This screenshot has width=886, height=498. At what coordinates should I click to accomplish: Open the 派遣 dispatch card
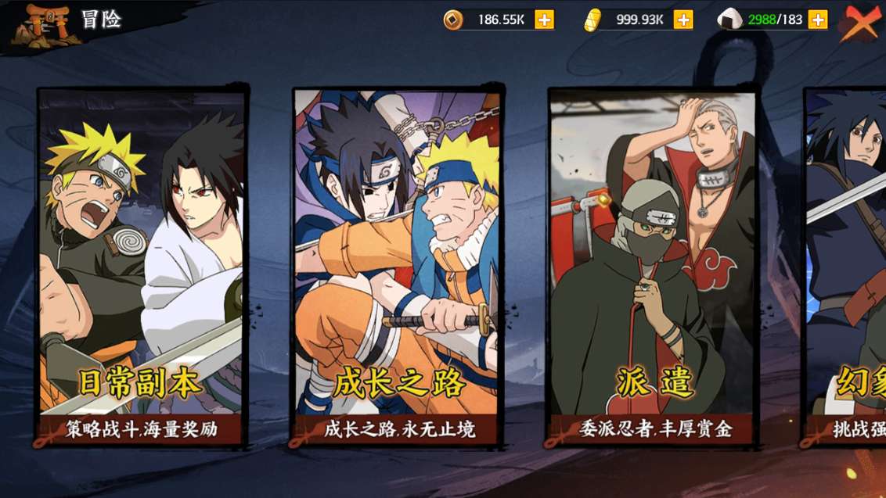tap(654, 267)
